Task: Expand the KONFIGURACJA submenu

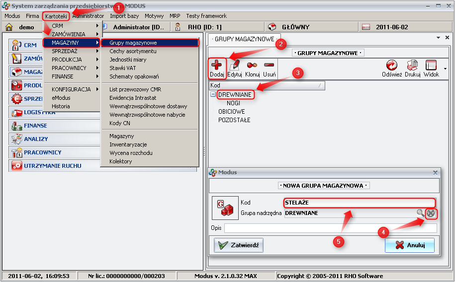Action: pos(72,89)
